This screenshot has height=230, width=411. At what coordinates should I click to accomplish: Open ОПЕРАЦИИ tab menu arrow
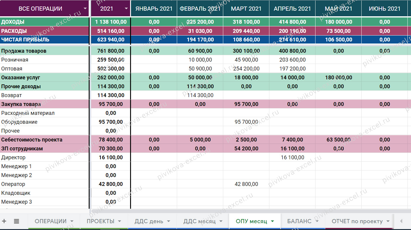pos(72,221)
